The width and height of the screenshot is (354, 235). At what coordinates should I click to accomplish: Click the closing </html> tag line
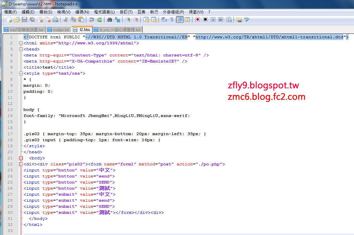point(33,225)
